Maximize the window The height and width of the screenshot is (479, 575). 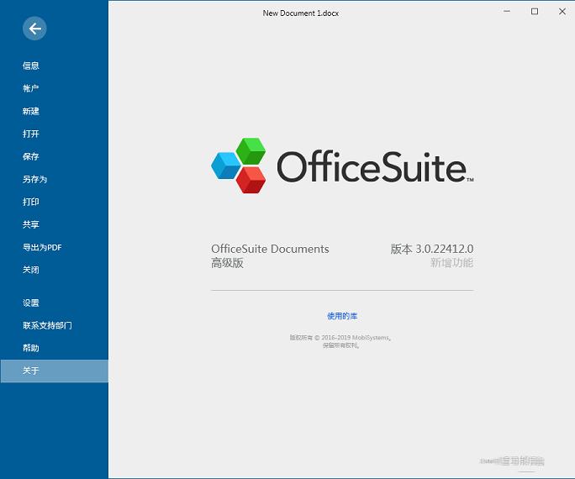pyautogui.click(x=535, y=12)
